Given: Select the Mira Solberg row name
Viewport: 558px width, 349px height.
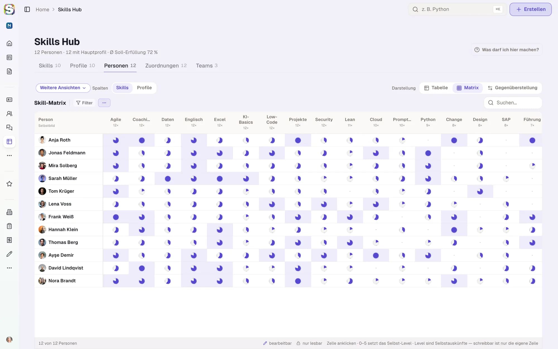Looking at the screenshot, I should tap(62, 166).
